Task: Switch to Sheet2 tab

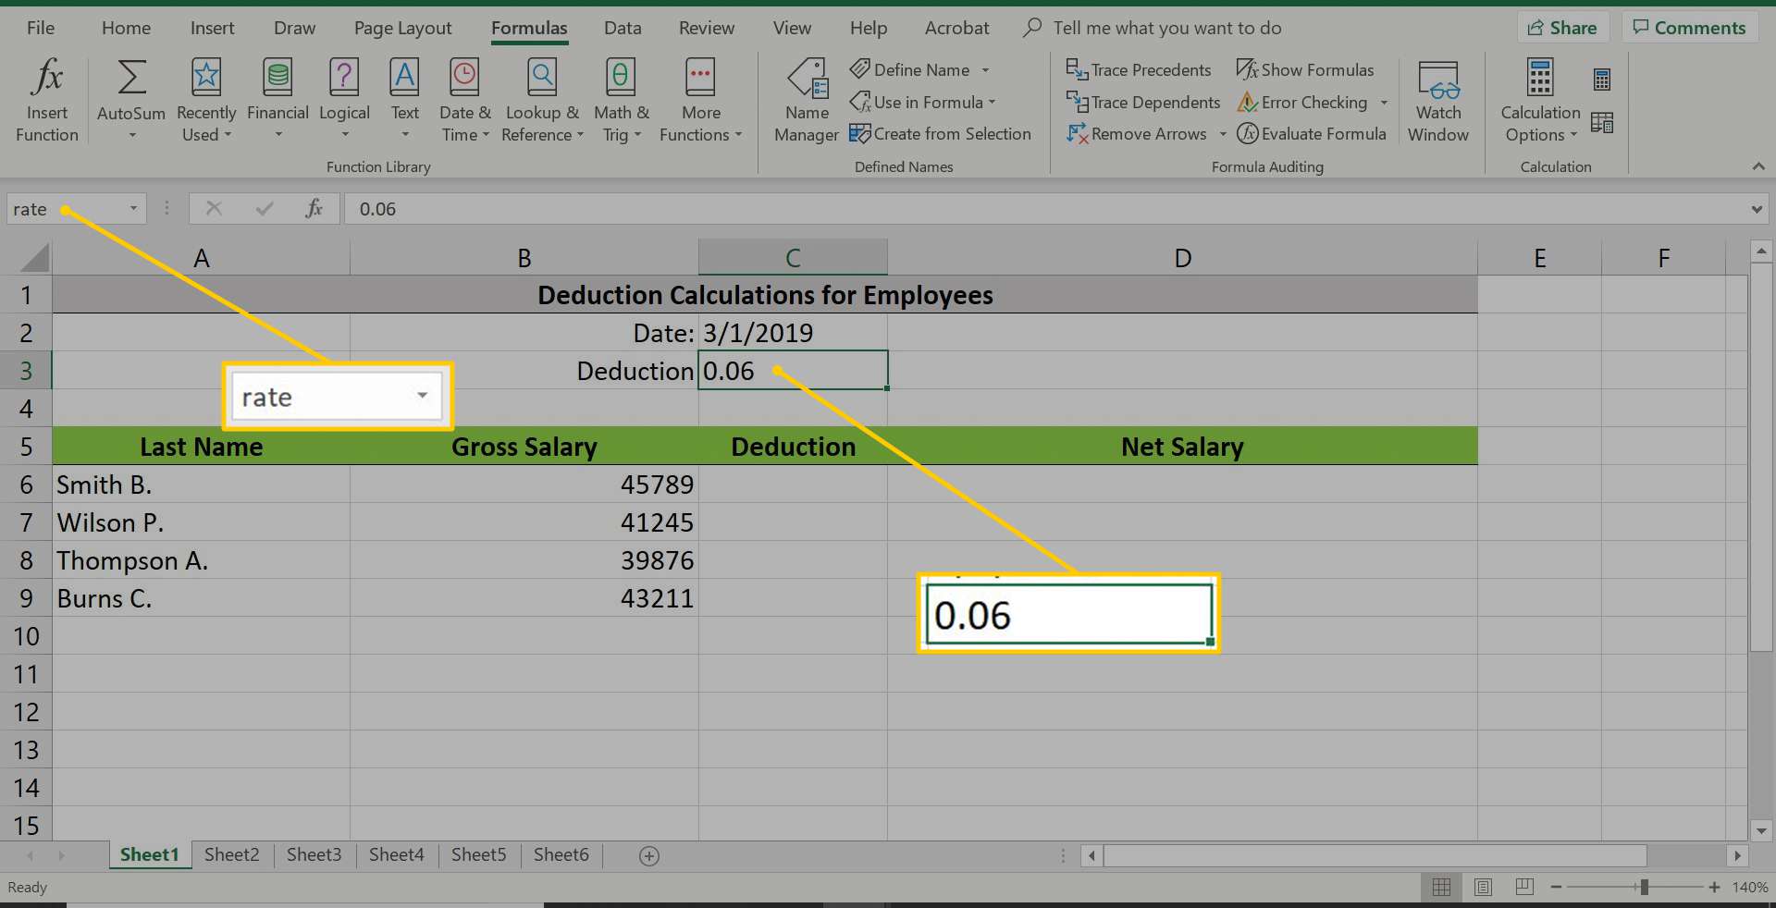Action: pos(231,855)
